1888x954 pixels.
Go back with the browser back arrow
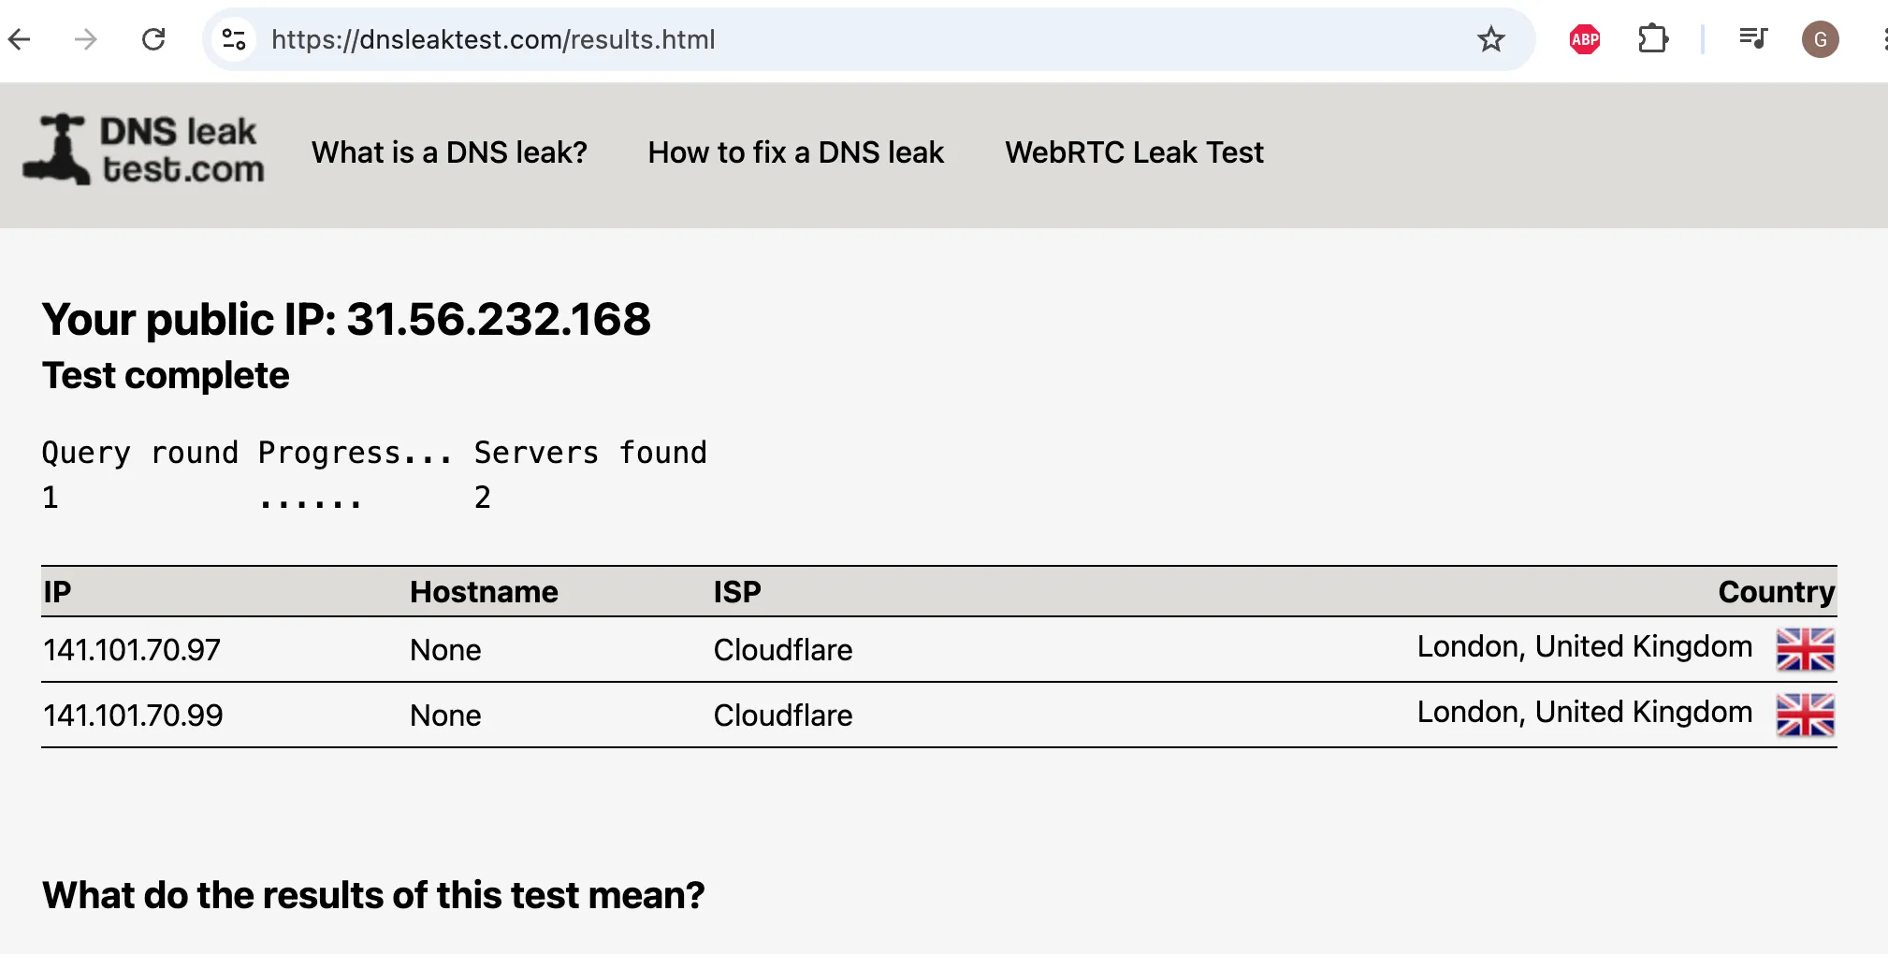click(x=20, y=39)
